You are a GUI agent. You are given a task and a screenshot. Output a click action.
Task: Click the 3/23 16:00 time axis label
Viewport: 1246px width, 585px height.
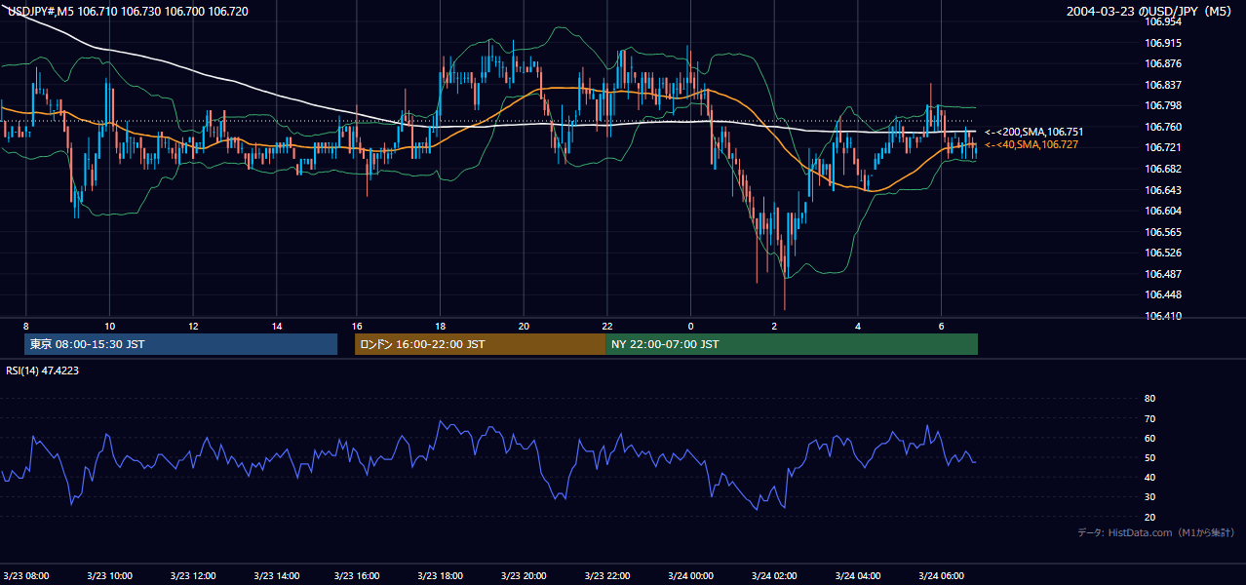tap(357, 575)
